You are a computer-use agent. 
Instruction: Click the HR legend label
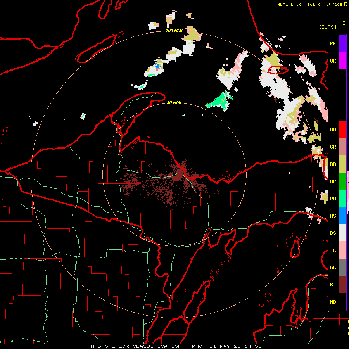coord(333,181)
